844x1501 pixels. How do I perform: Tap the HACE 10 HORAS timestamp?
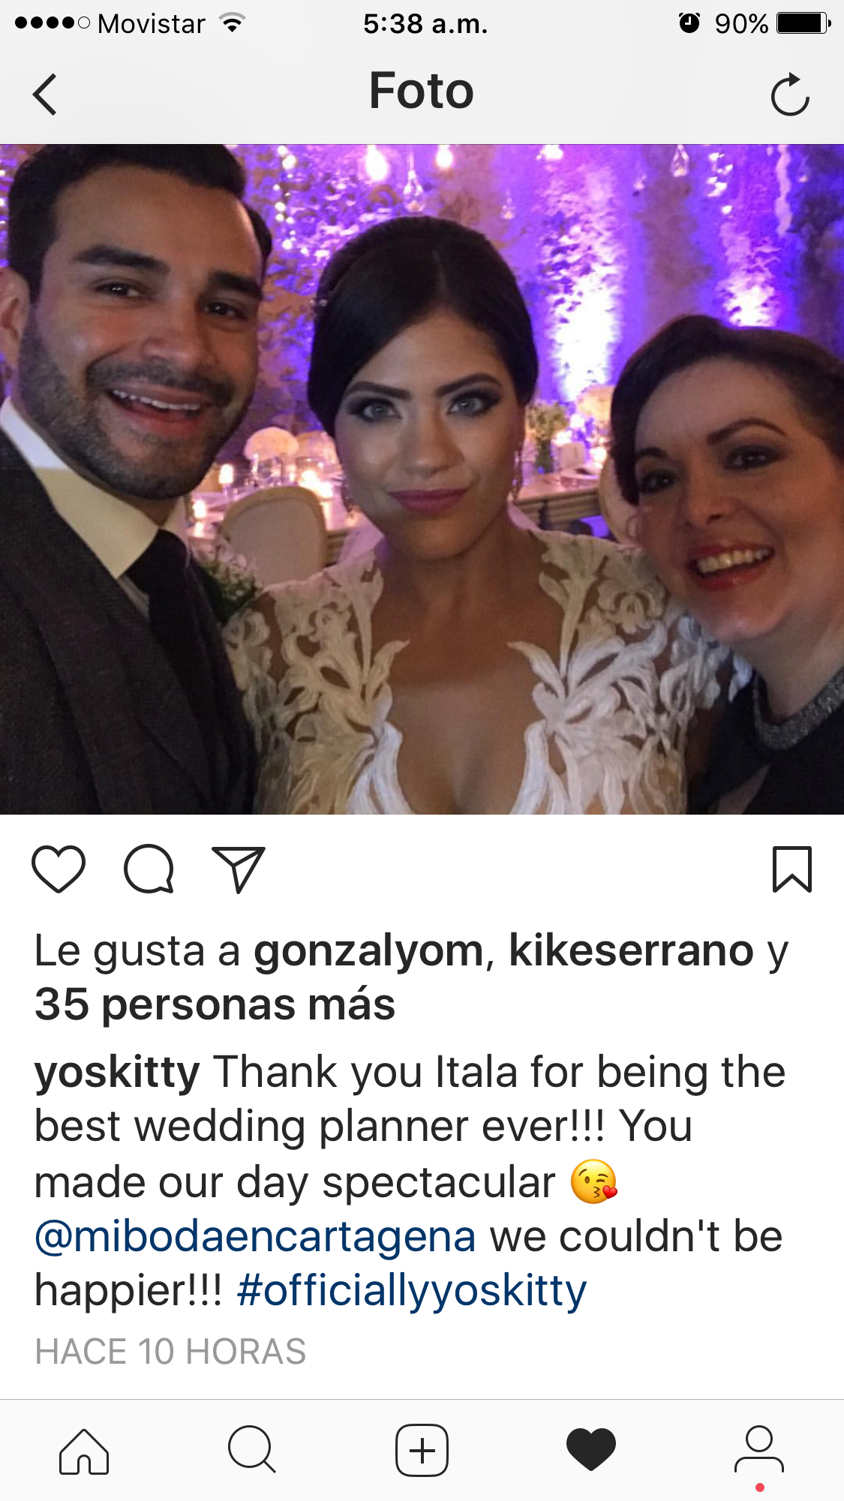170,1352
